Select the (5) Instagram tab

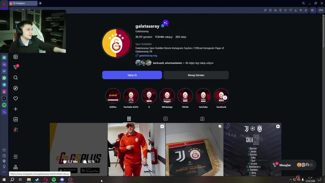(23, 3)
